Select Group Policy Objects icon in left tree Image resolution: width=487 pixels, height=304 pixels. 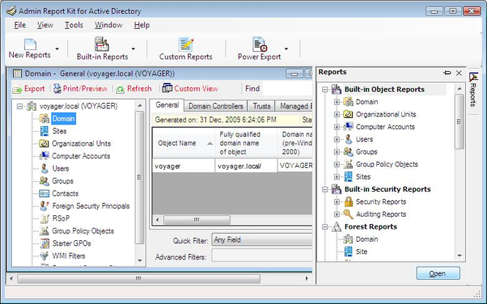44,231
